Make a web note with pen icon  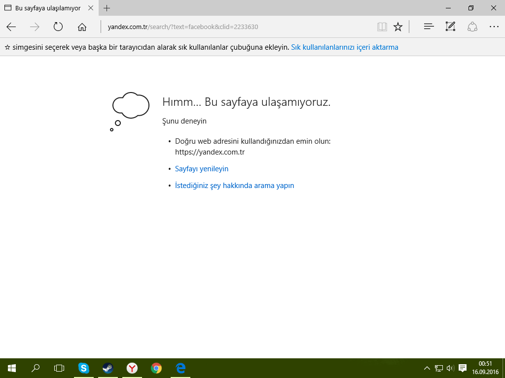[x=450, y=27]
